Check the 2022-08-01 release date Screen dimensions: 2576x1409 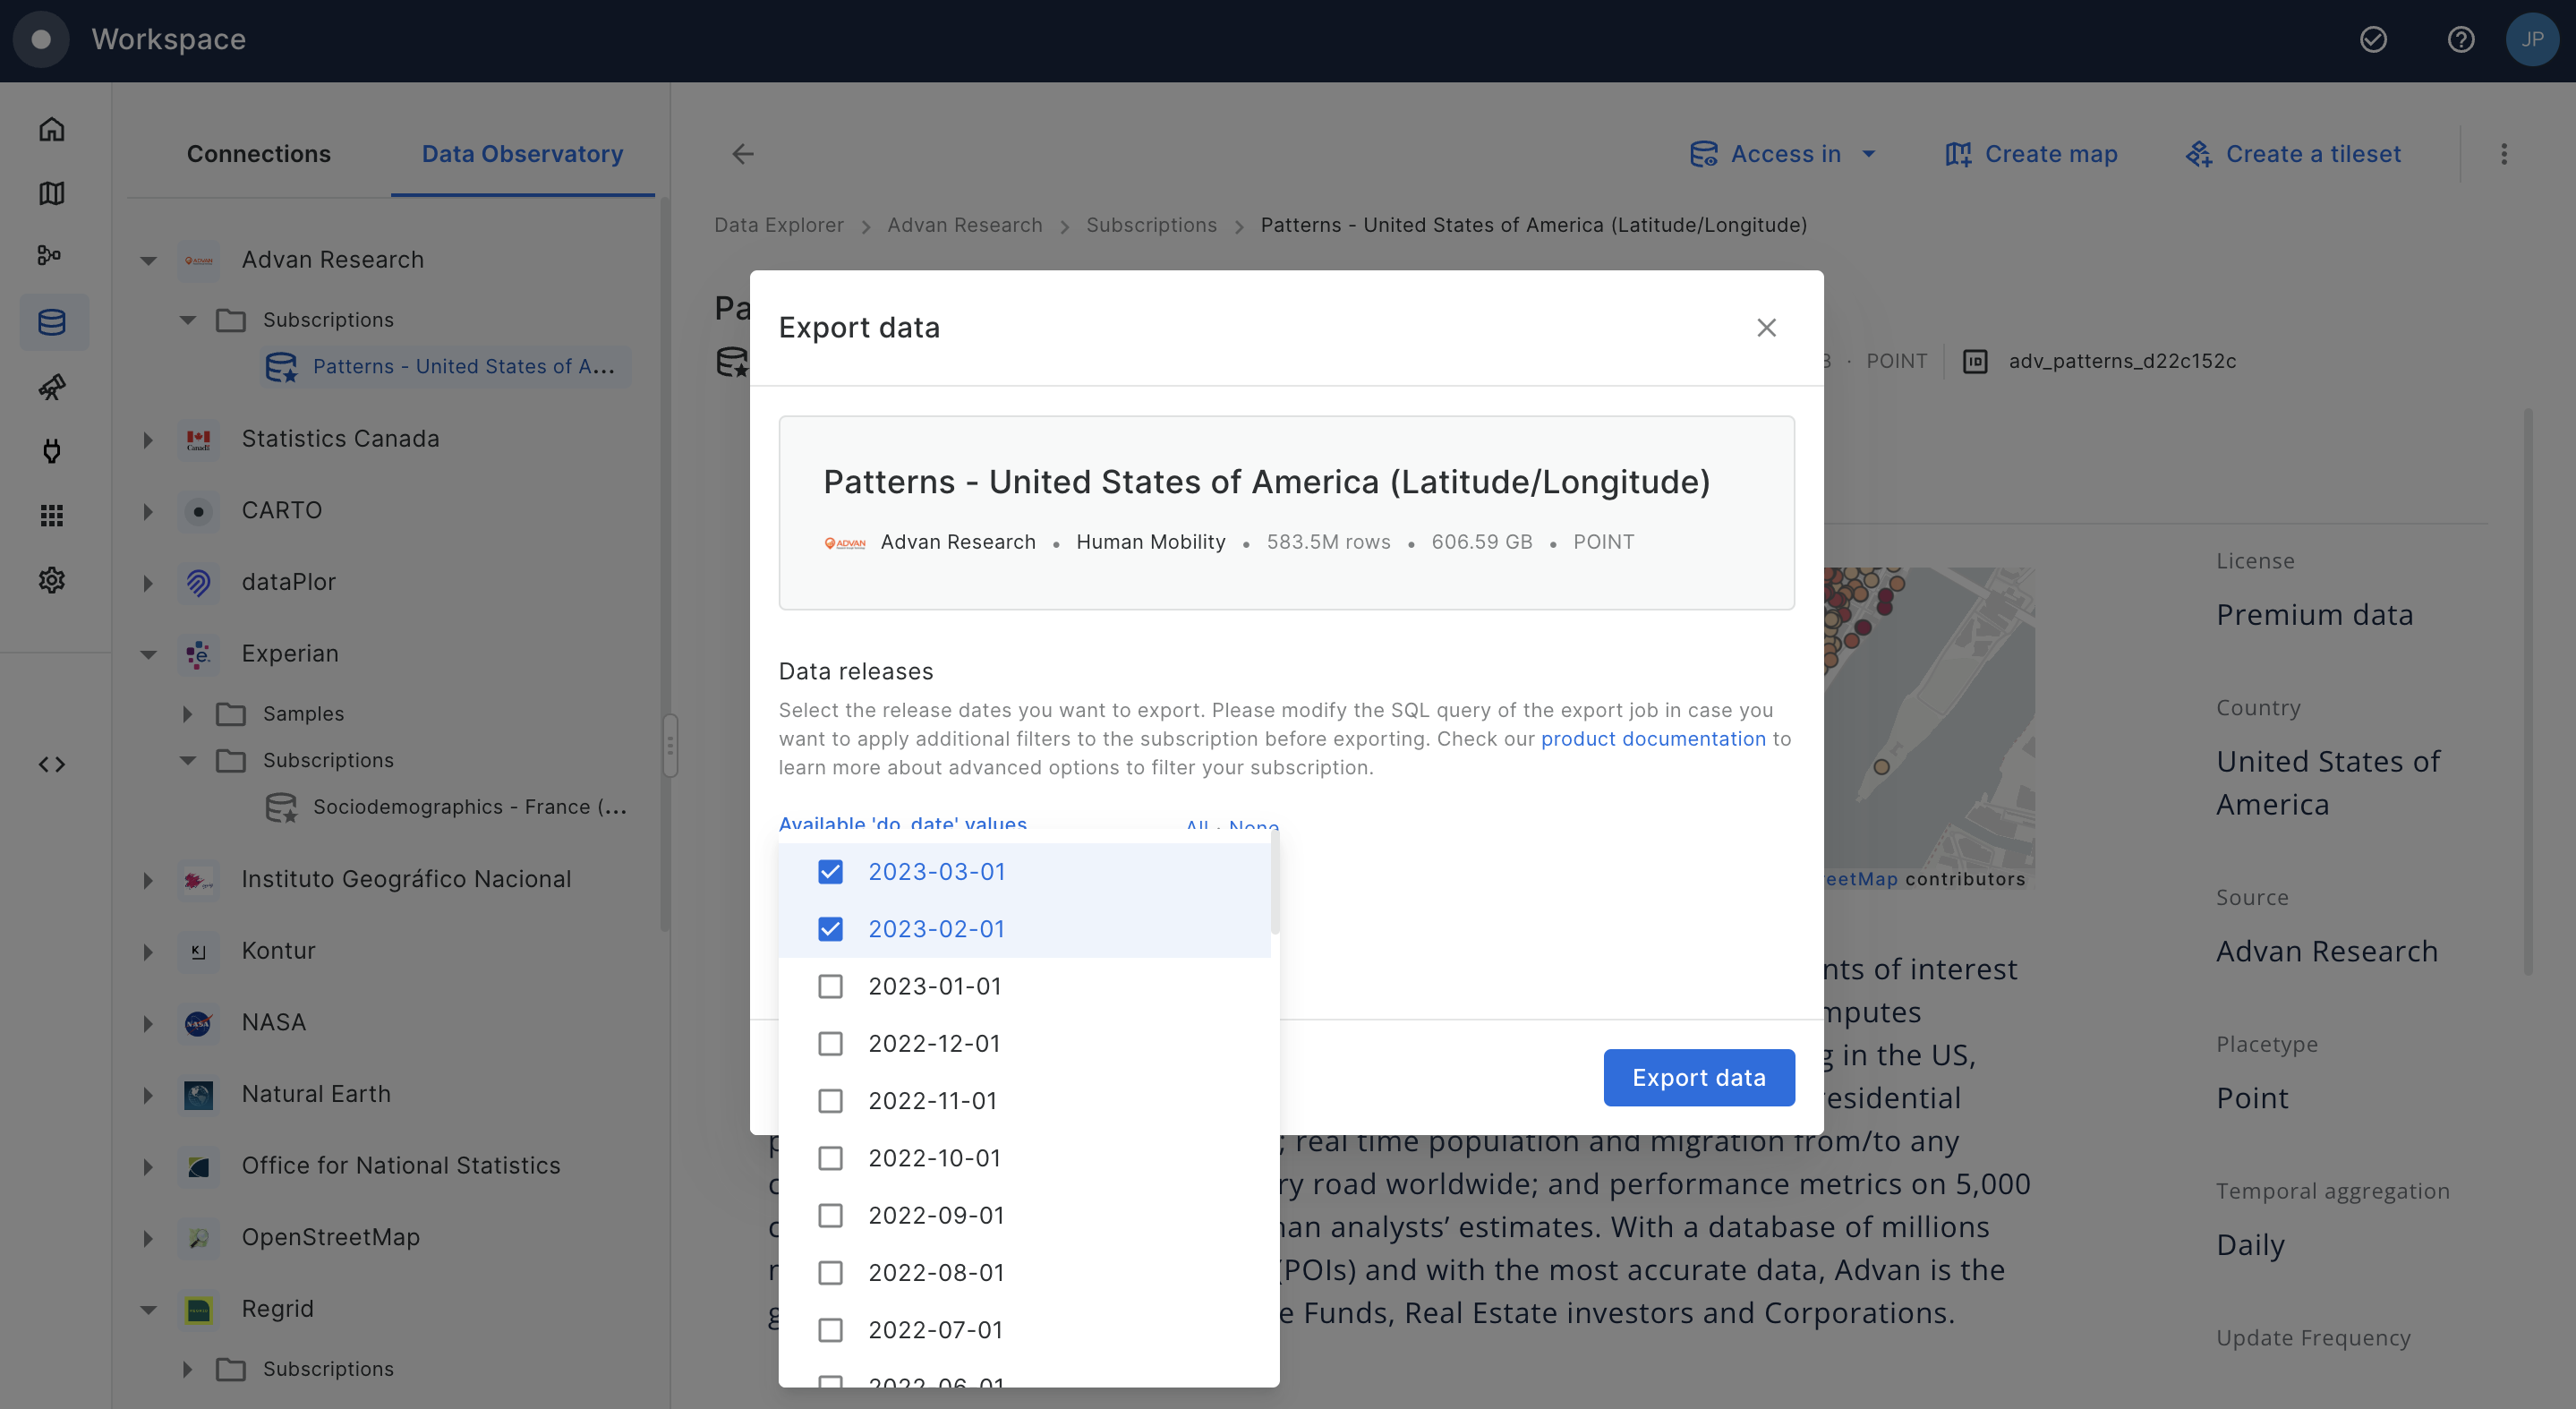coord(830,1273)
